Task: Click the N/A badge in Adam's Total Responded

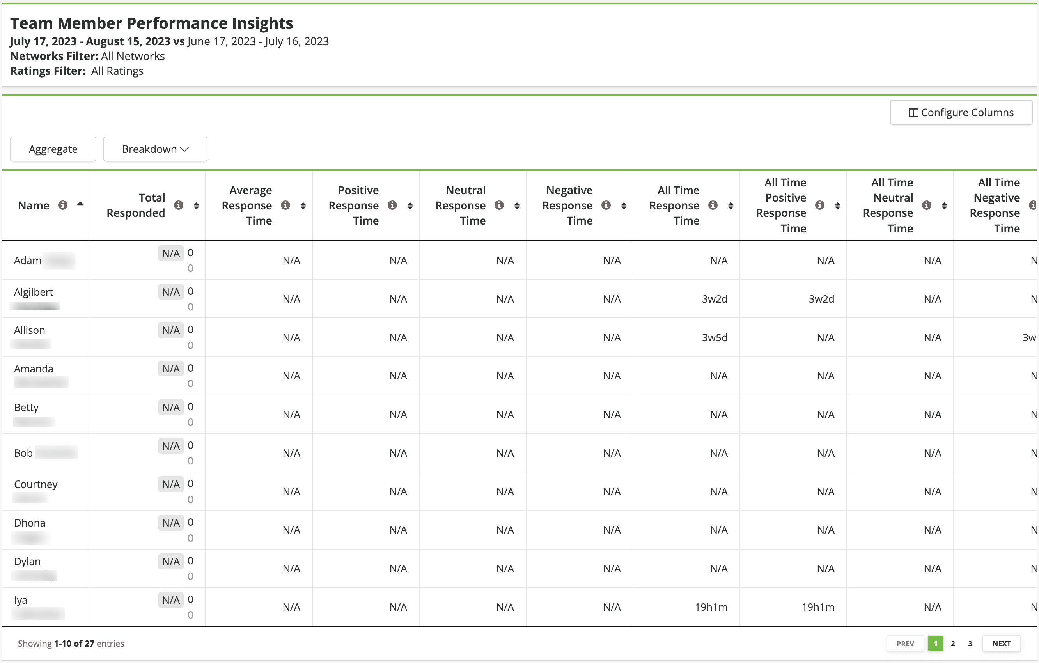Action: tap(171, 253)
